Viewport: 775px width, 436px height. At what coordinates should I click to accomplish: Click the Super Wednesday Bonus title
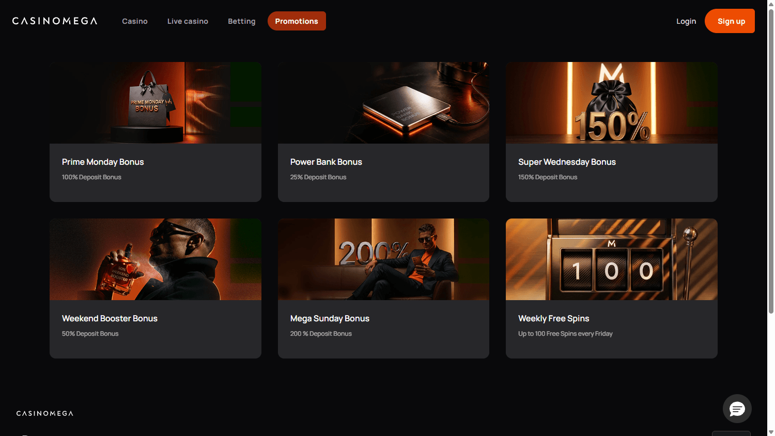[567, 162]
